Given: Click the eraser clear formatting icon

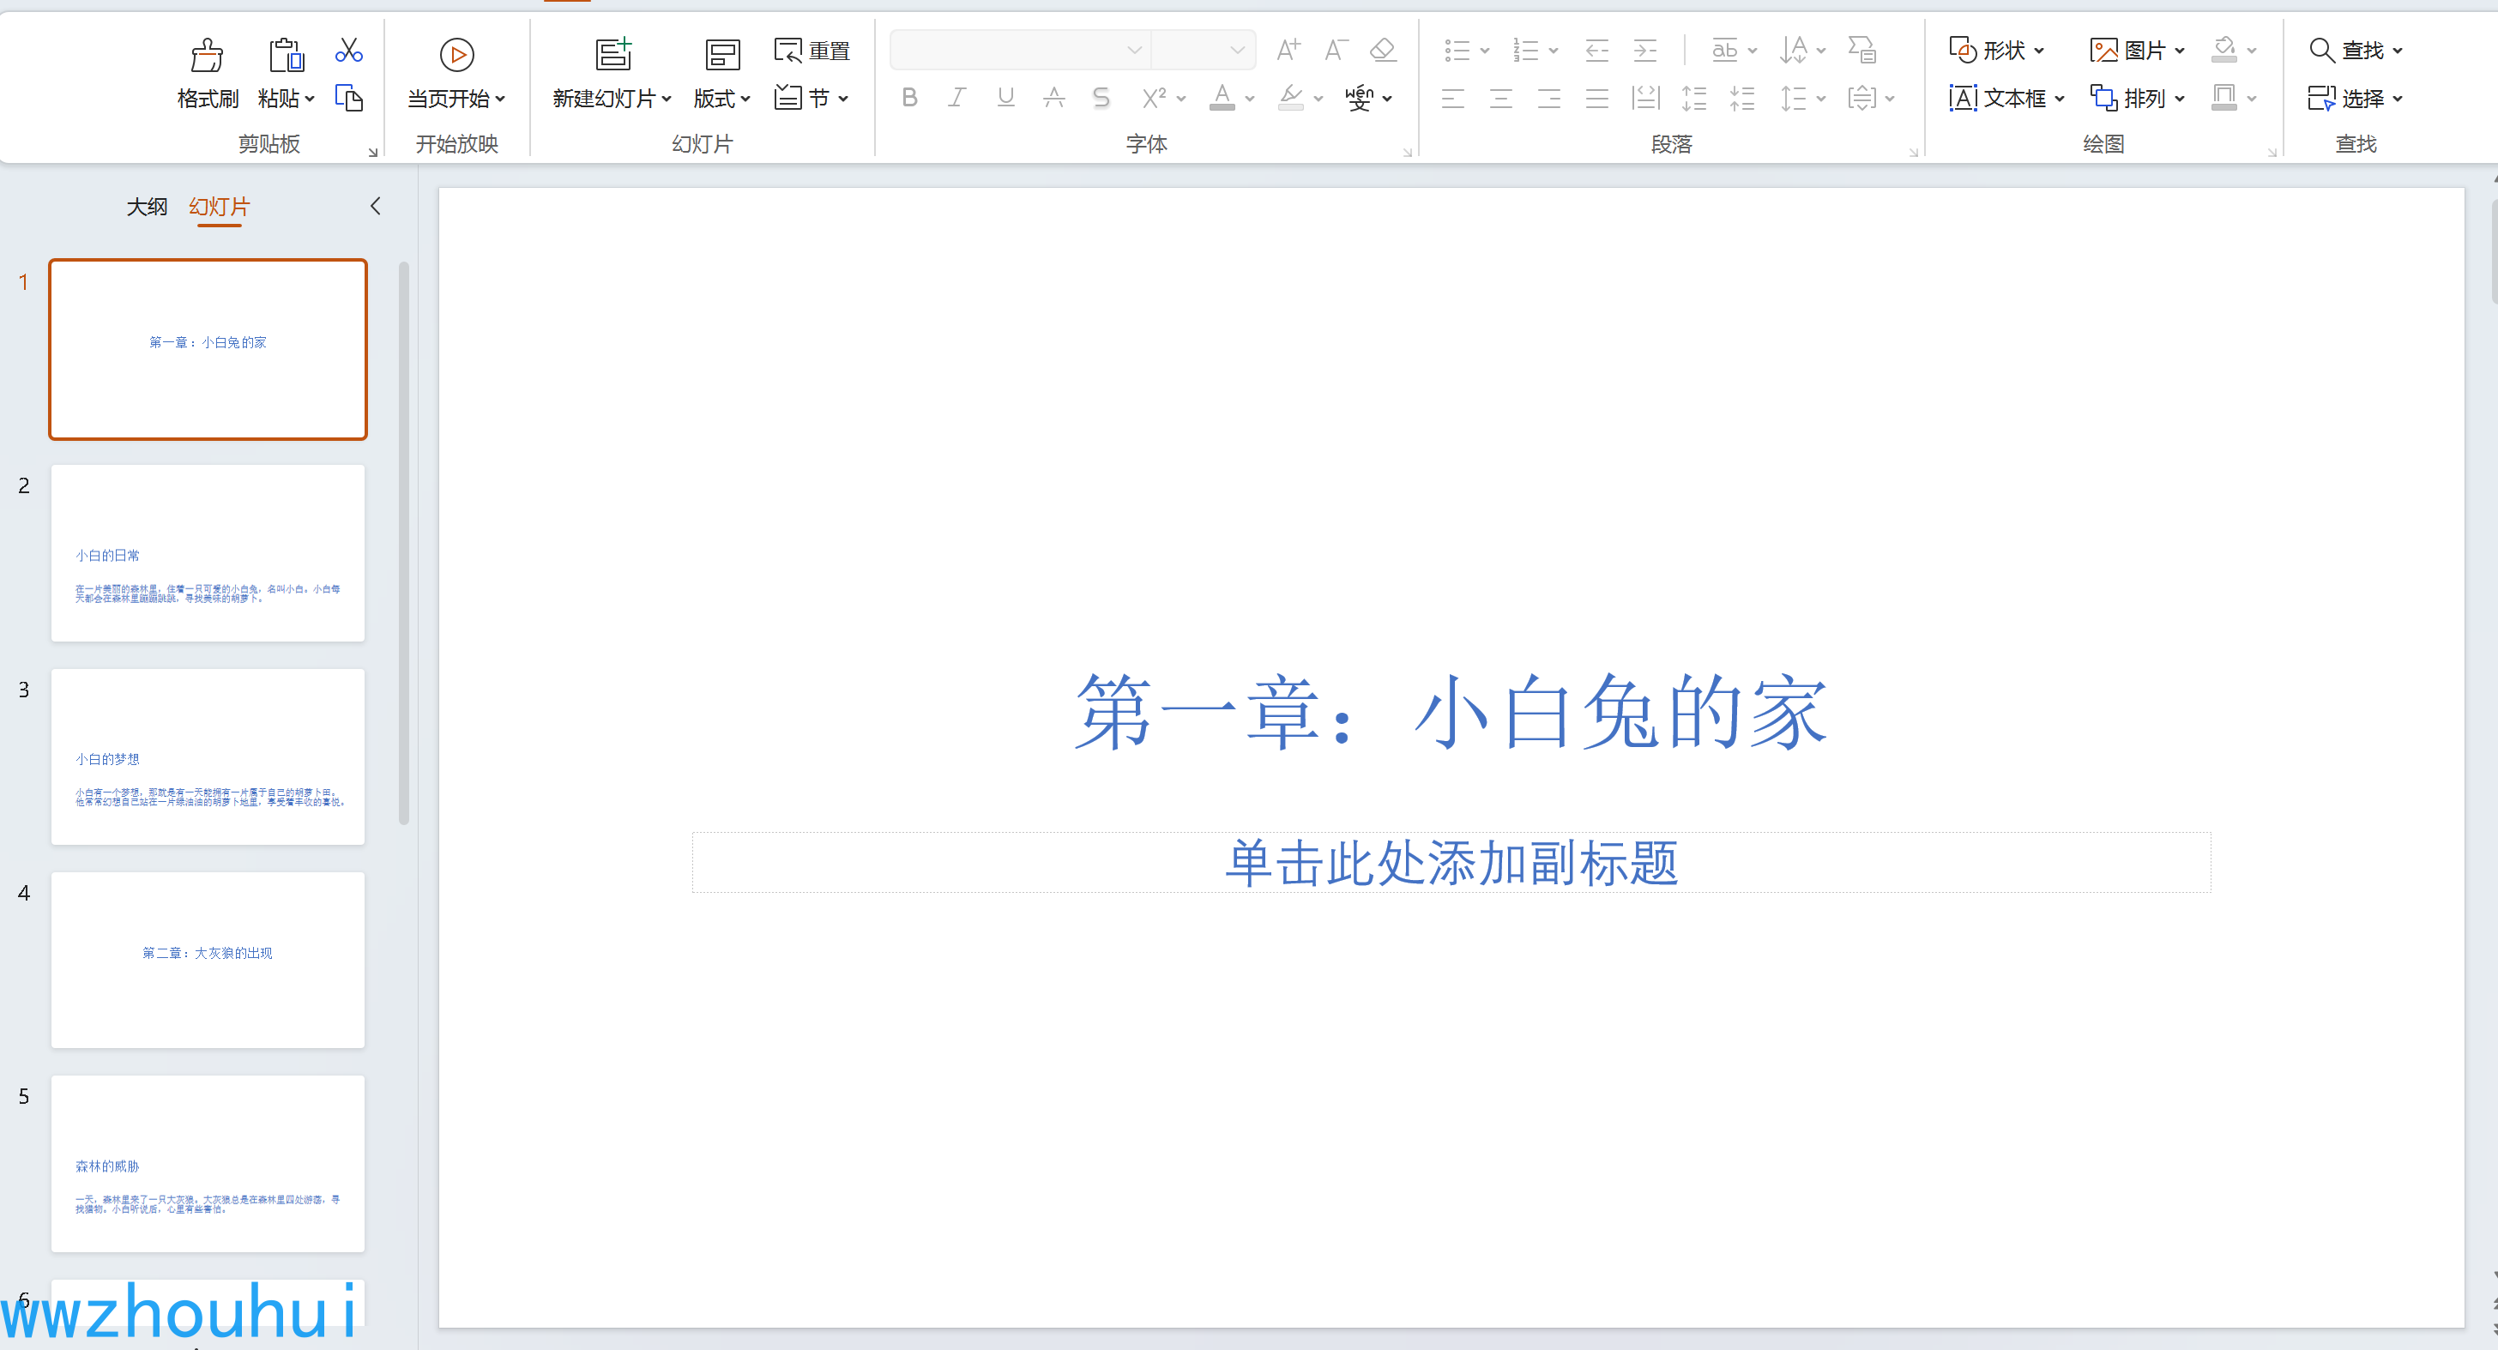Looking at the screenshot, I should point(1383,50).
